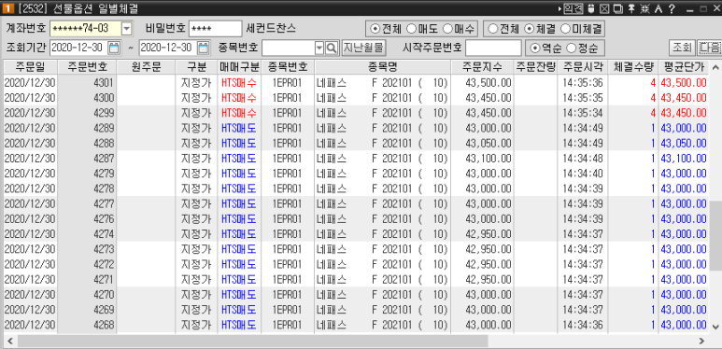Image resolution: width=722 pixels, height=349 pixels.
Task: Open font size setting with A icon
Action: pyautogui.click(x=658, y=8)
